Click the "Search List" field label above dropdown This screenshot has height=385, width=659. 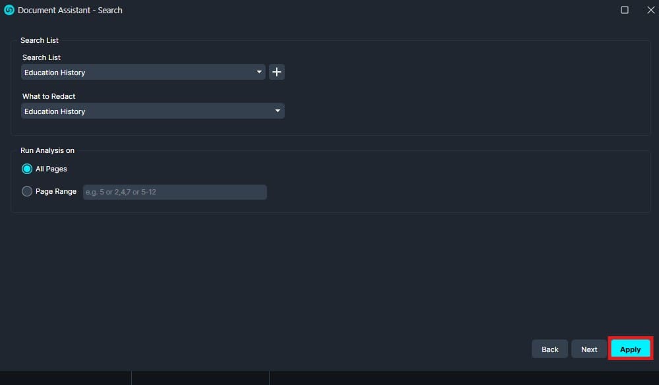tap(42, 57)
